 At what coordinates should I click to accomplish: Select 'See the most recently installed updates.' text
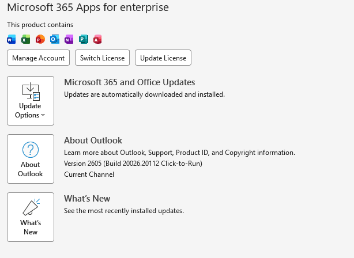124,211
